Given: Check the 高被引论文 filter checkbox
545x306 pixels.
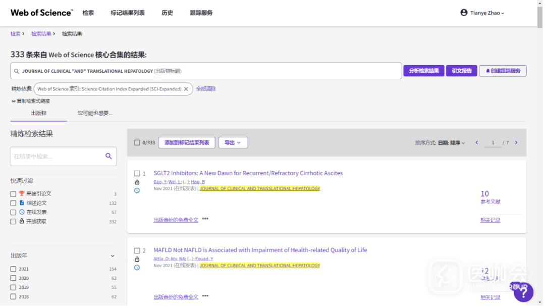Looking at the screenshot, I should 13,193.
